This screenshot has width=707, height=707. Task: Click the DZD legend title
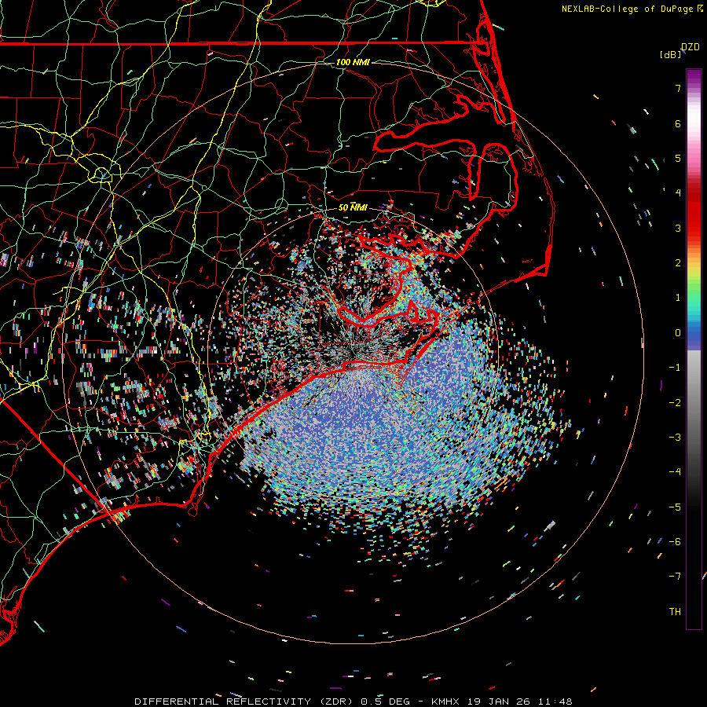coord(691,47)
